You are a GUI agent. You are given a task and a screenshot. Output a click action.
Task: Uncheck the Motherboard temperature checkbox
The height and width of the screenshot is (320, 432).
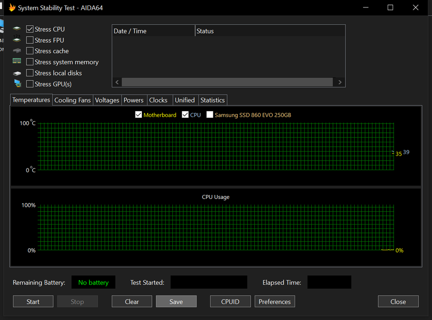pos(138,115)
